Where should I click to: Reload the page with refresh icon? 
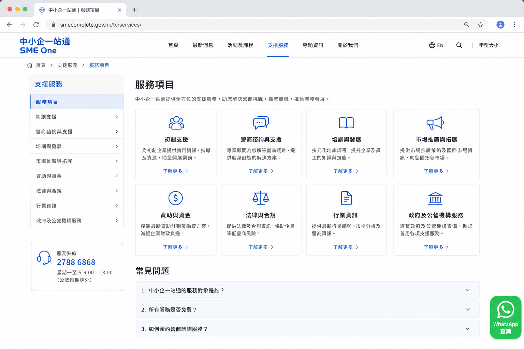point(36,25)
